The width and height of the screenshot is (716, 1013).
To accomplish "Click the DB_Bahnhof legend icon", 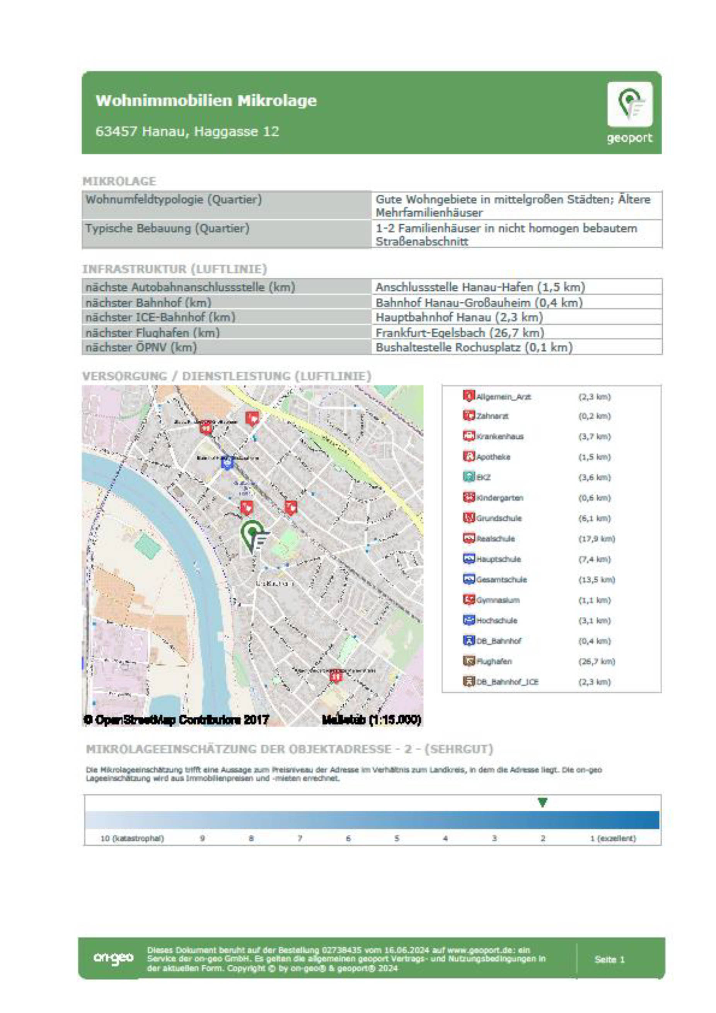I will coord(469,640).
